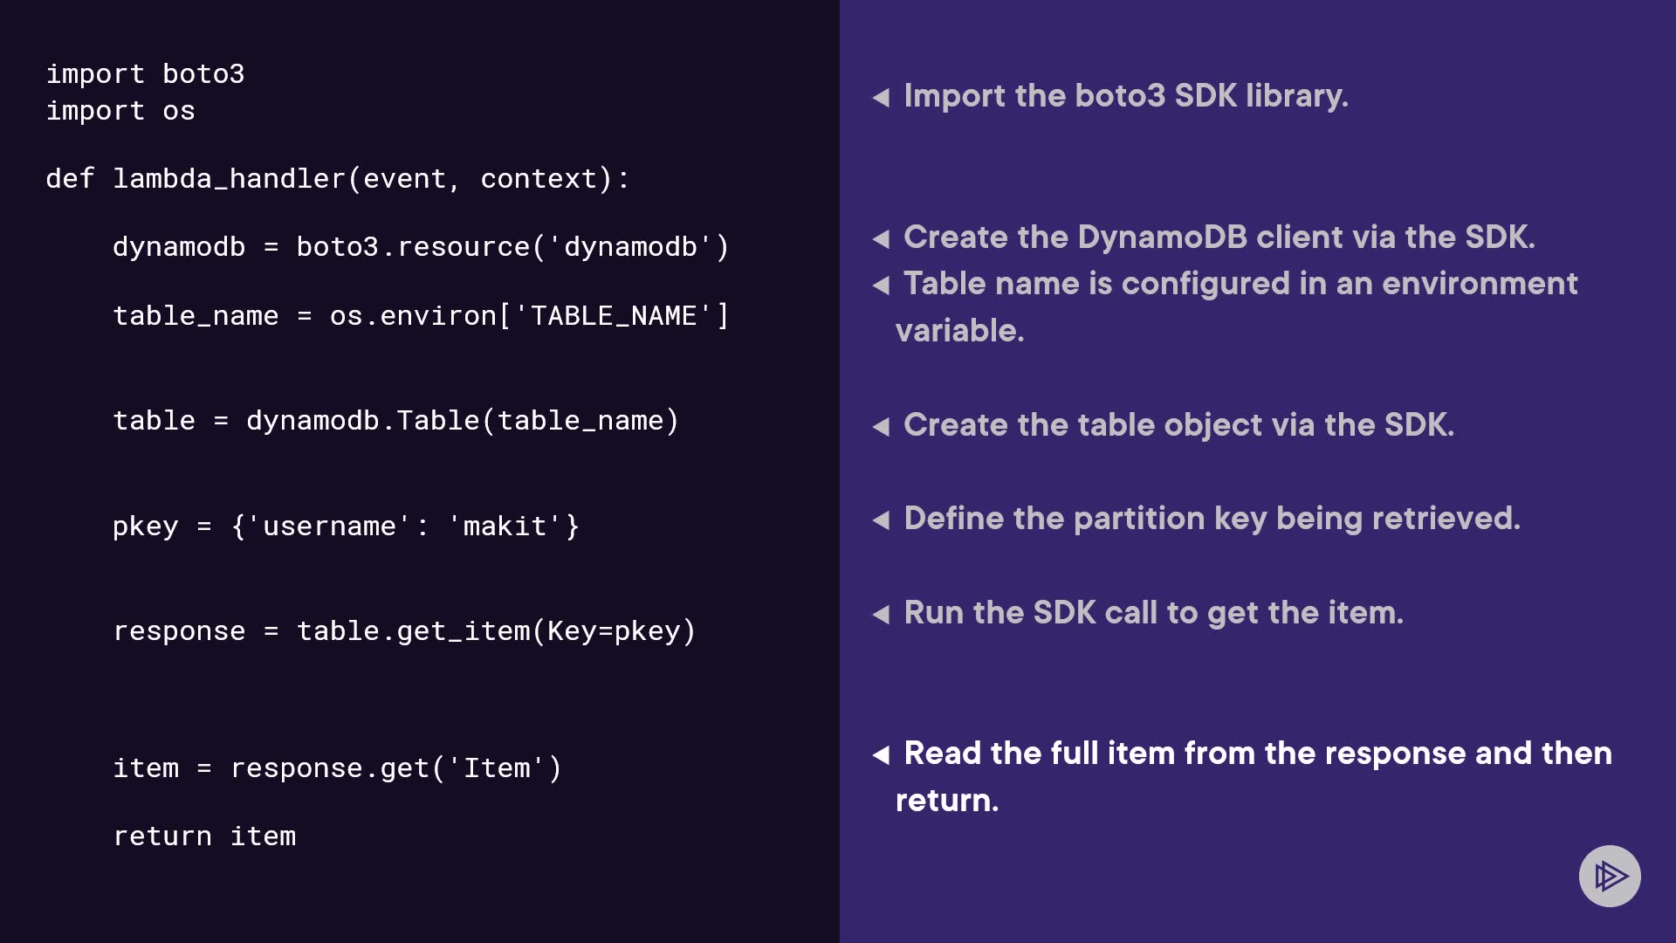Click arrow beside 'Read the full item'
The height and width of the screenshot is (943, 1676).
pyautogui.click(x=881, y=755)
